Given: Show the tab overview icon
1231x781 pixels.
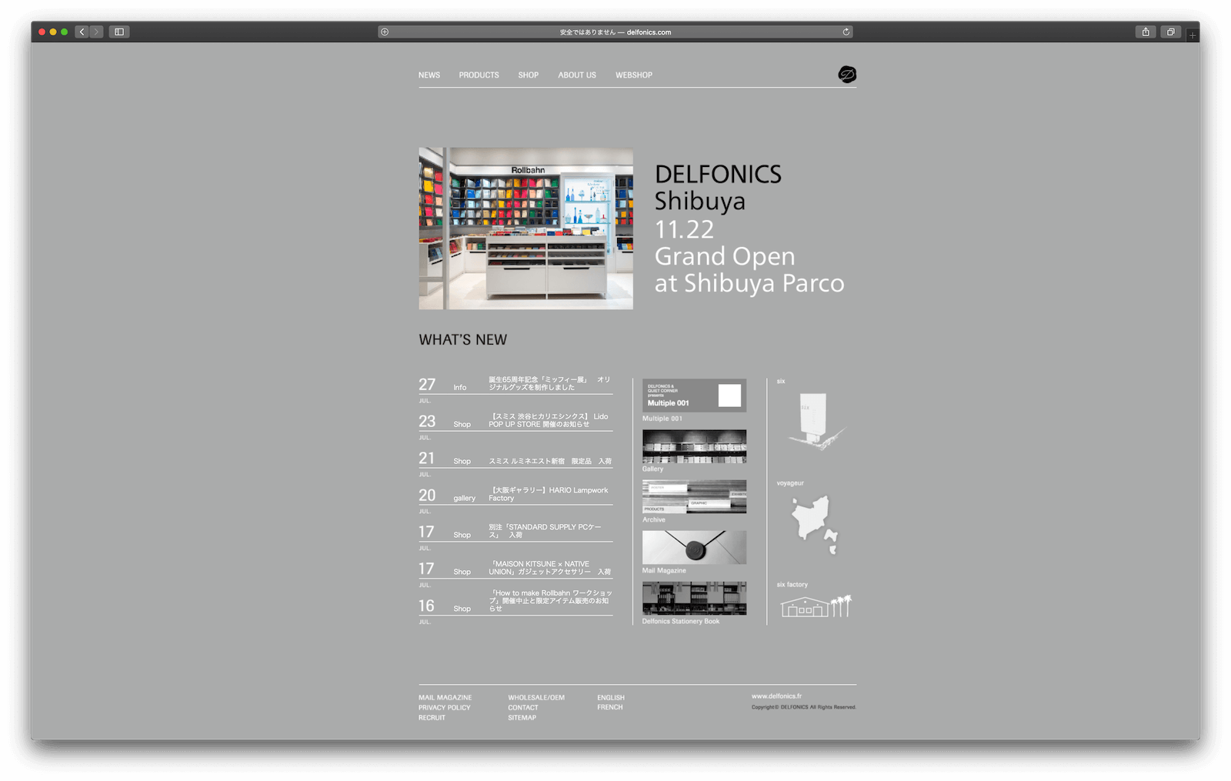Looking at the screenshot, I should [1170, 32].
